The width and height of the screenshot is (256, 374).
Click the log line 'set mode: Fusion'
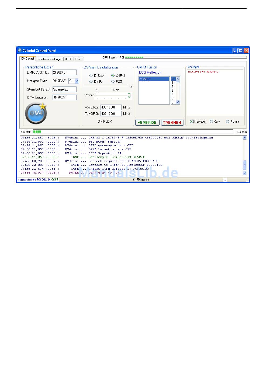pyautogui.click(x=104, y=141)
